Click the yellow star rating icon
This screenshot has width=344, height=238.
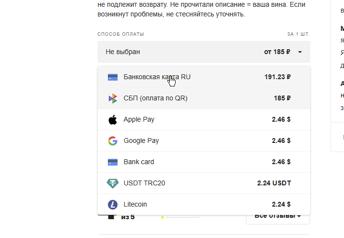tap(163, 217)
